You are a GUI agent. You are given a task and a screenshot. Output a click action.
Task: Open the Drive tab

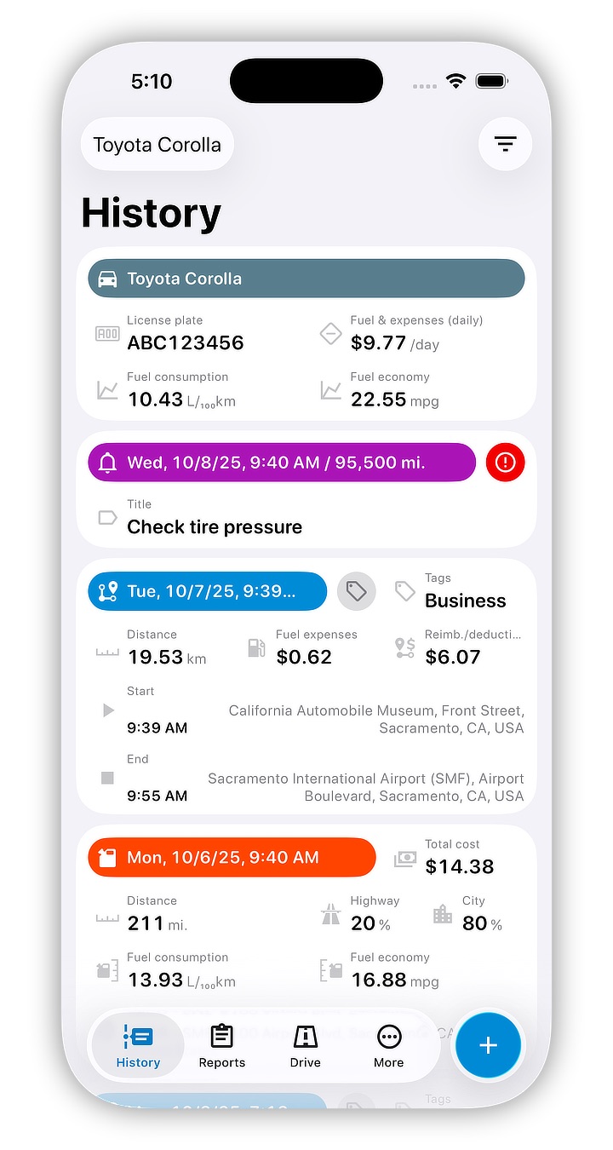pos(305,1045)
